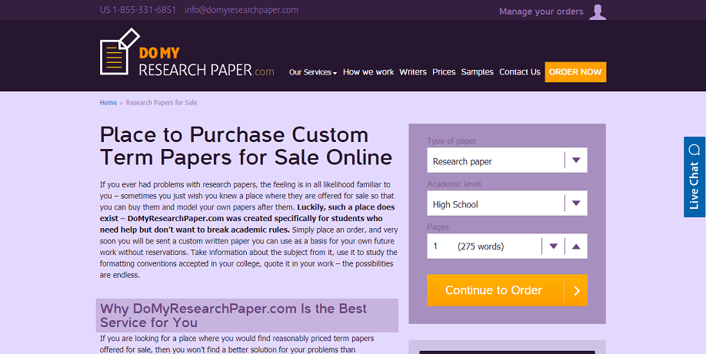Select the High School combo box
The image size is (706, 354).
[507, 203]
